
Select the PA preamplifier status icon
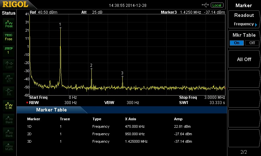[9, 91]
